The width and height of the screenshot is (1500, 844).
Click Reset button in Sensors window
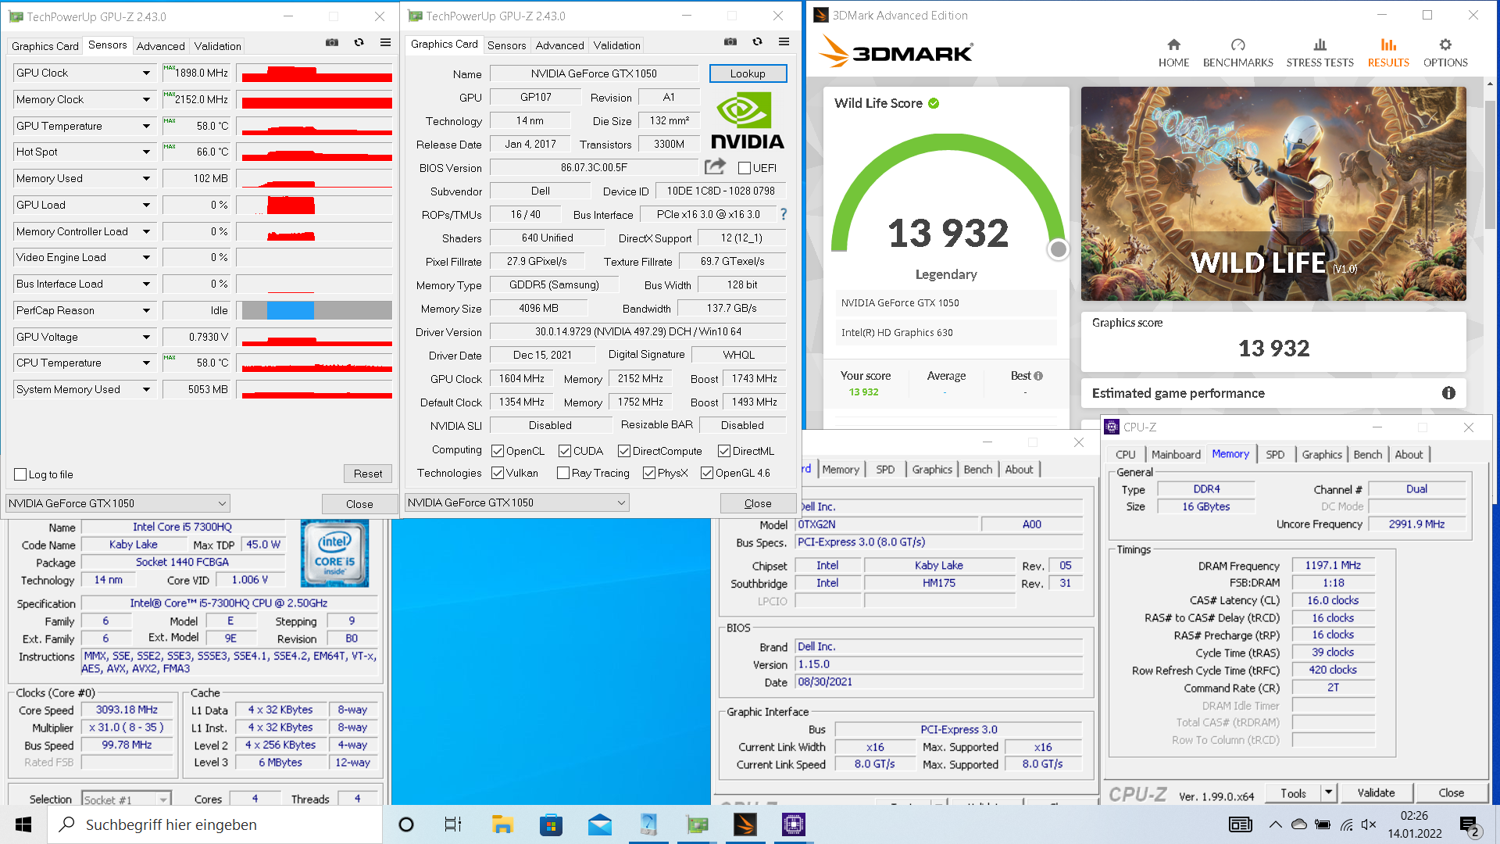[368, 474]
